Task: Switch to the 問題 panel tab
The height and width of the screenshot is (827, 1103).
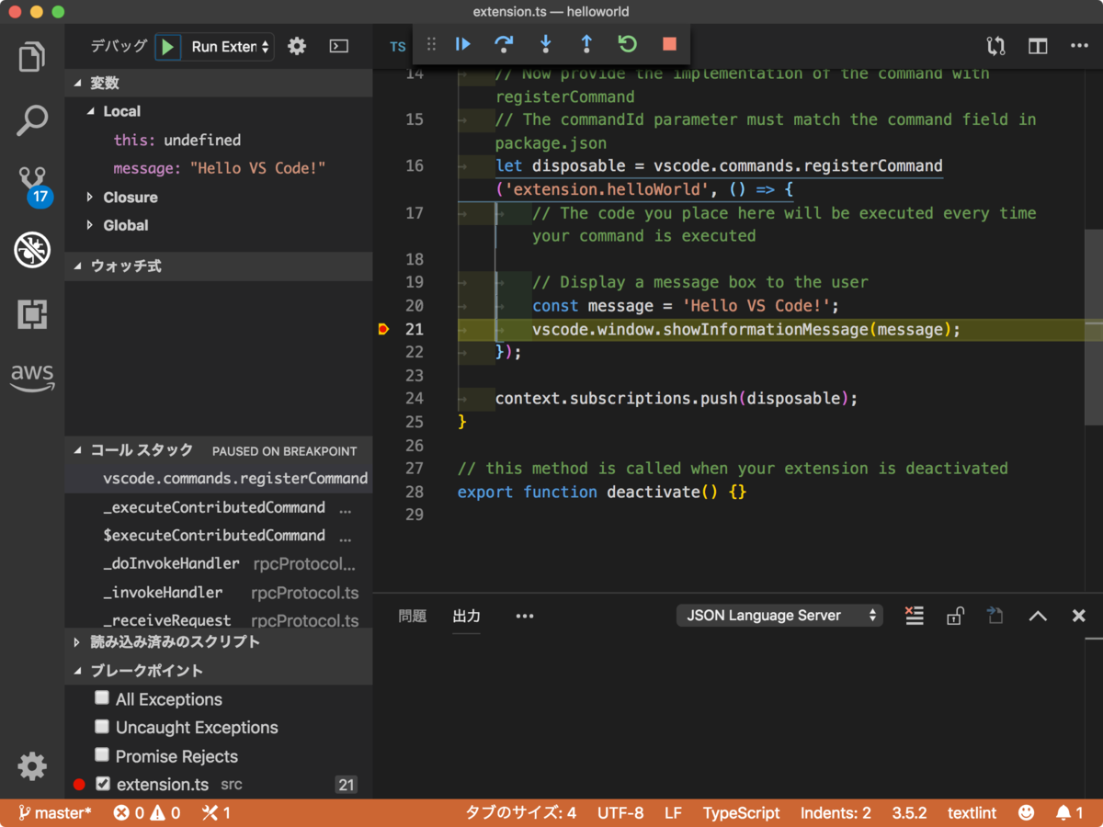Action: coord(412,616)
